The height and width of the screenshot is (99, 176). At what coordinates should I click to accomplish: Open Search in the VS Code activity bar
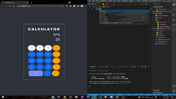(x=174, y=10)
